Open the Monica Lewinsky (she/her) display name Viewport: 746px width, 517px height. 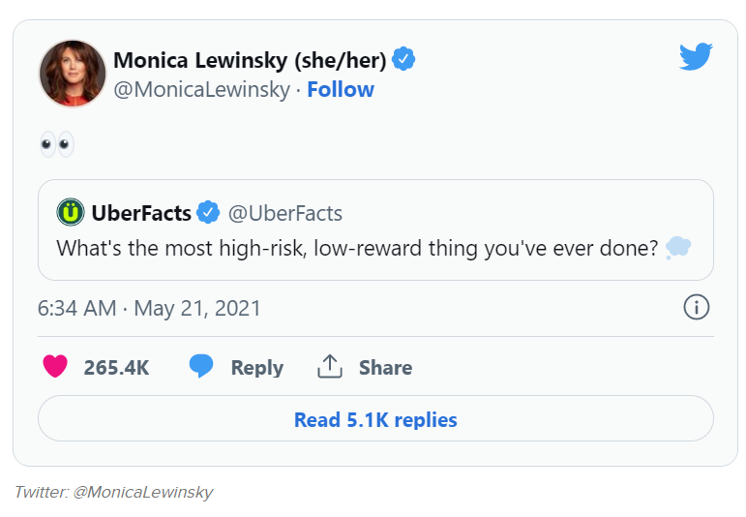coord(250,60)
